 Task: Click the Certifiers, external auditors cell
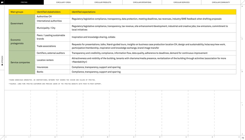pos(52,53)
